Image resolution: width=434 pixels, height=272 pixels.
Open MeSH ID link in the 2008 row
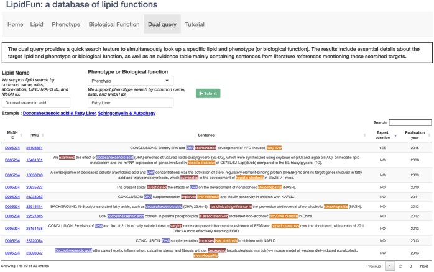(x=12, y=160)
